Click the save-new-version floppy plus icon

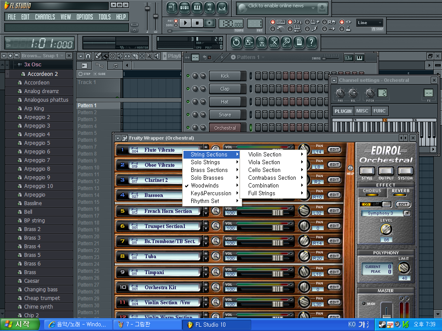coord(249,43)
